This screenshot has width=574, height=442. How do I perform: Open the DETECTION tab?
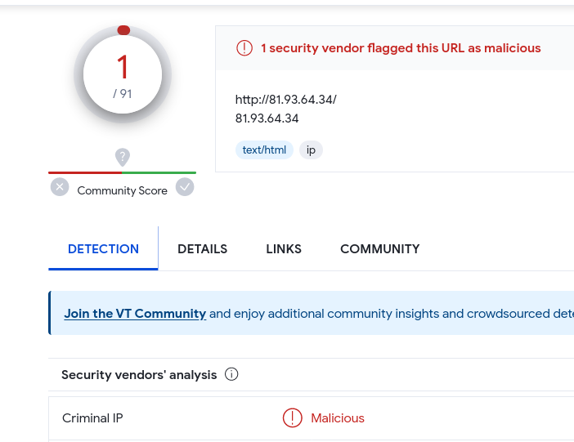coord(103,249)
